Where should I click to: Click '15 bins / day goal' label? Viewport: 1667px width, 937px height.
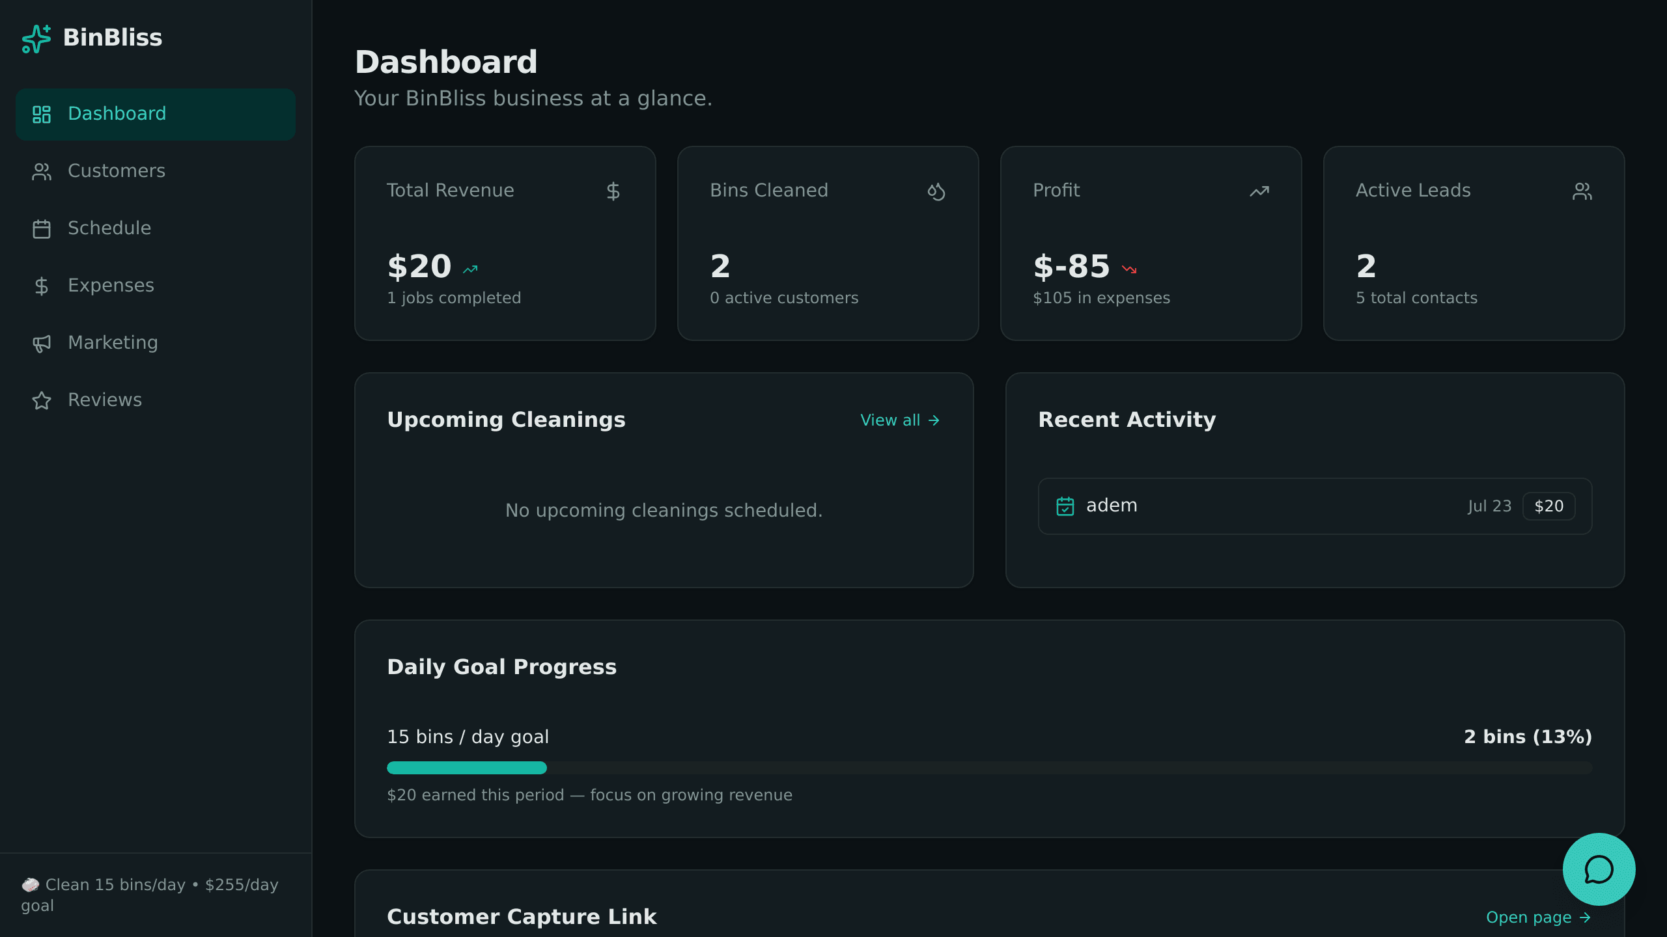point(468,737)
